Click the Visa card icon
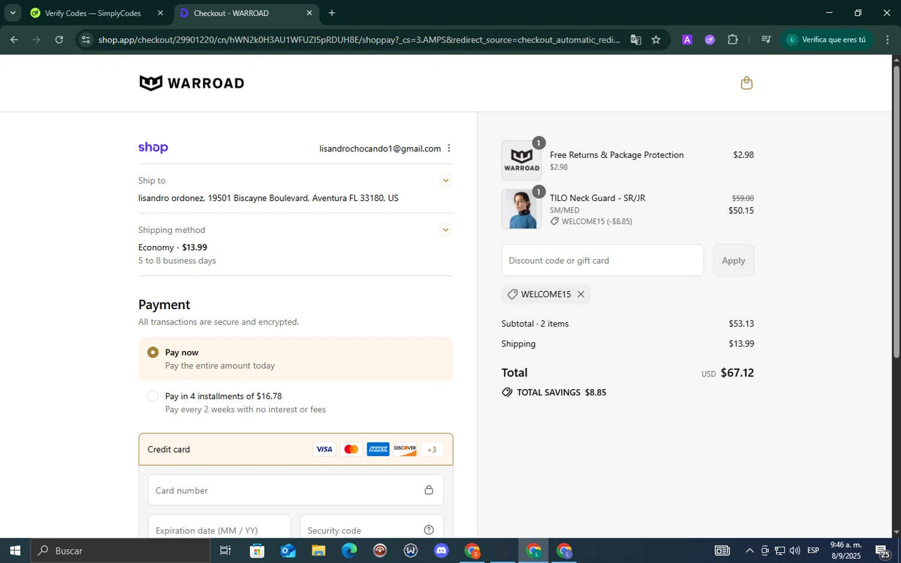901x563 pixels. point(324,450)
